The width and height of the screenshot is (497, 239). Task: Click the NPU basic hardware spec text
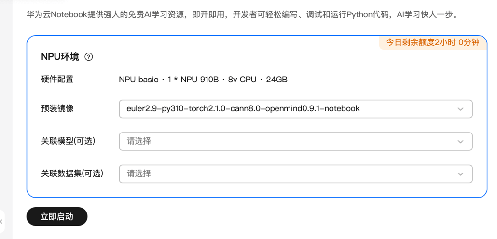point(203,80)
